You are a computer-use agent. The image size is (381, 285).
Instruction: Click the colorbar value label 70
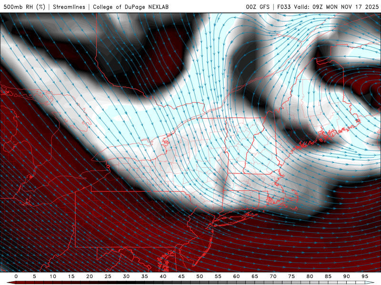[273, 276]
